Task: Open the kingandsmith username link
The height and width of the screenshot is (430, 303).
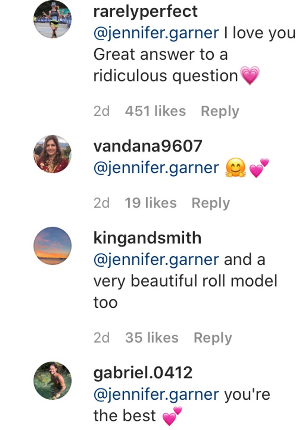Action: click(x=147, y=238)
